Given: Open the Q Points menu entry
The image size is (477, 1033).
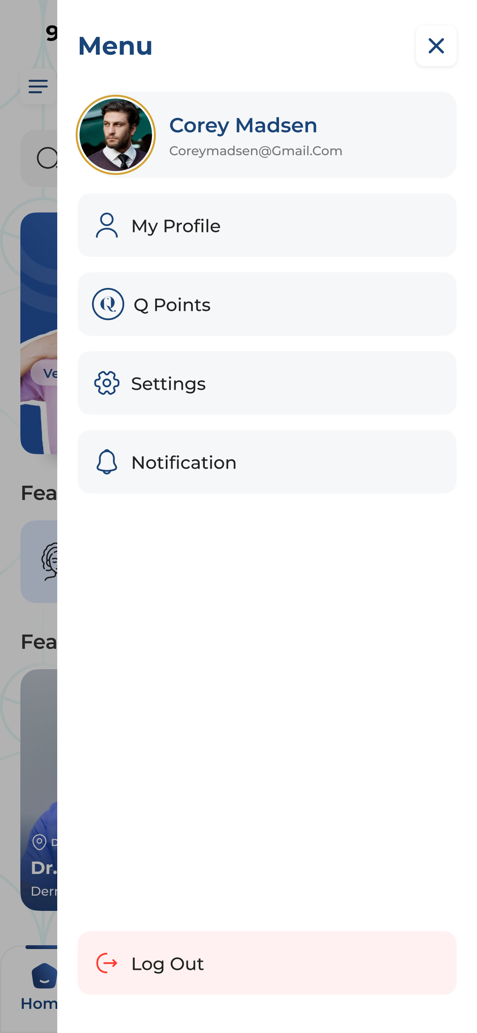Looking at the screenshot, I should 267,304.
